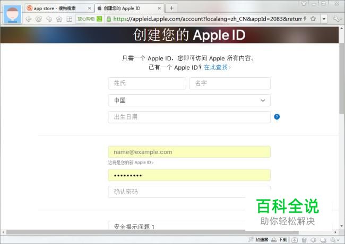Image resolution: width=345 pixels, height=244 pixels.
Task: Click the 放心购物 secure shopping badge
Action: point(90,19)
